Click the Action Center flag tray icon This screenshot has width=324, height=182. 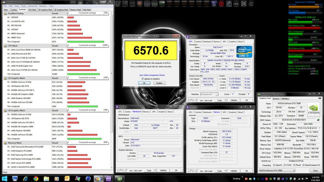pyautogui.click(x=307, y=179)
